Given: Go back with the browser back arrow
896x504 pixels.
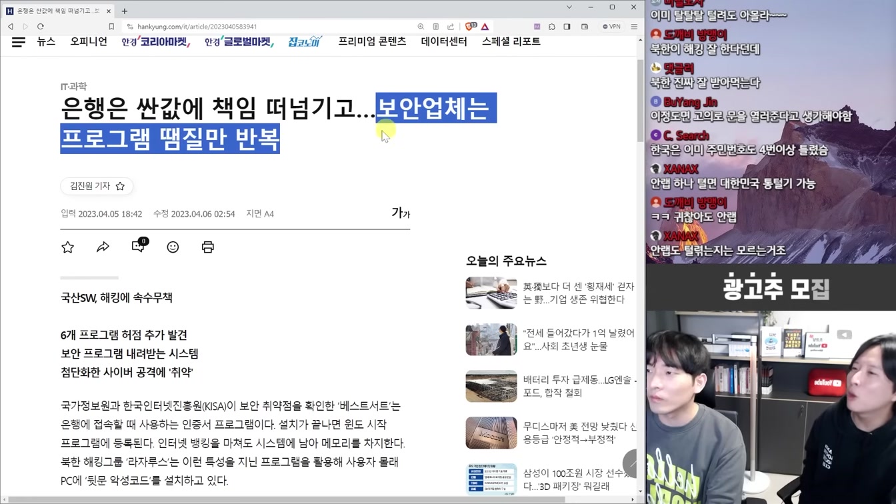Looking at the screenshot, I should click(x=11, y=27).
